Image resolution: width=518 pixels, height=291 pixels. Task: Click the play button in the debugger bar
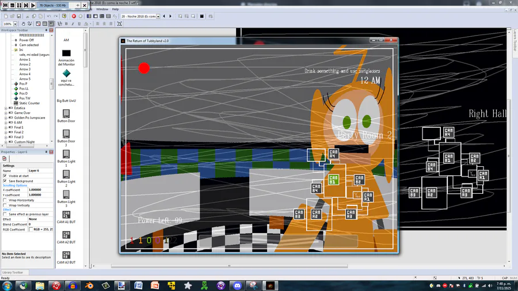[x=33, y=5]
